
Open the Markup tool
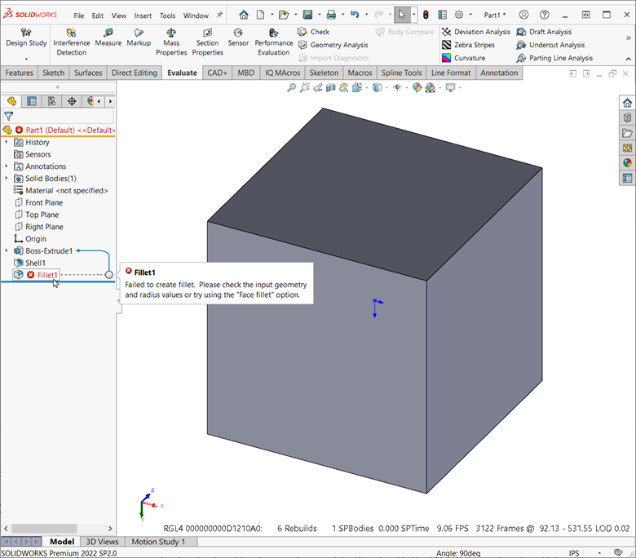pyautogui.click(x=139, y=38)
